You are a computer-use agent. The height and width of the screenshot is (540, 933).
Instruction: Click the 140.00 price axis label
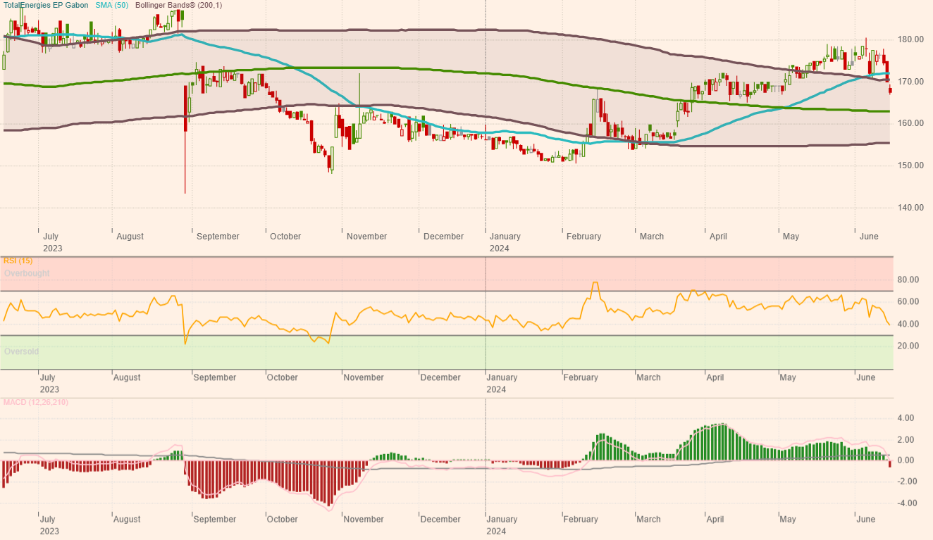912,208
